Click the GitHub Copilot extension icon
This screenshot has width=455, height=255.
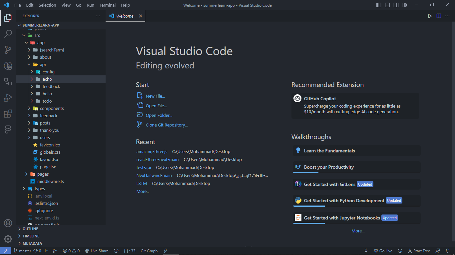pos(297,99)
